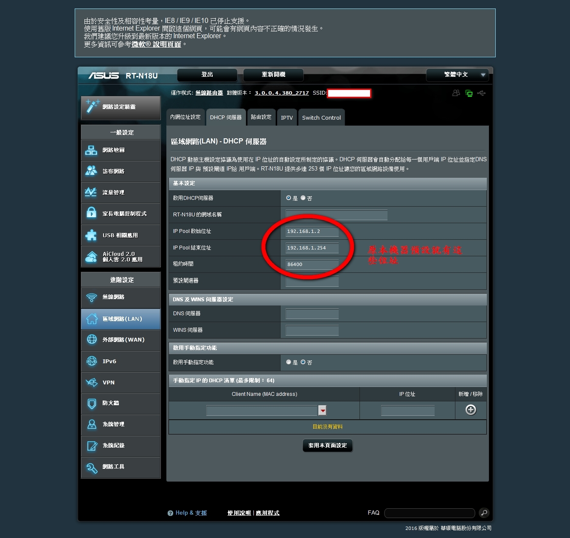Image resolution: width=570 pixels, height=538 pixels.
Task: Switch to the DHCP 伺服器 tab
Action: click(x=226, y=118)
